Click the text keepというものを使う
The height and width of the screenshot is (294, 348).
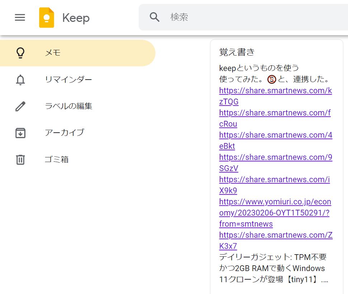pos(259,68)
